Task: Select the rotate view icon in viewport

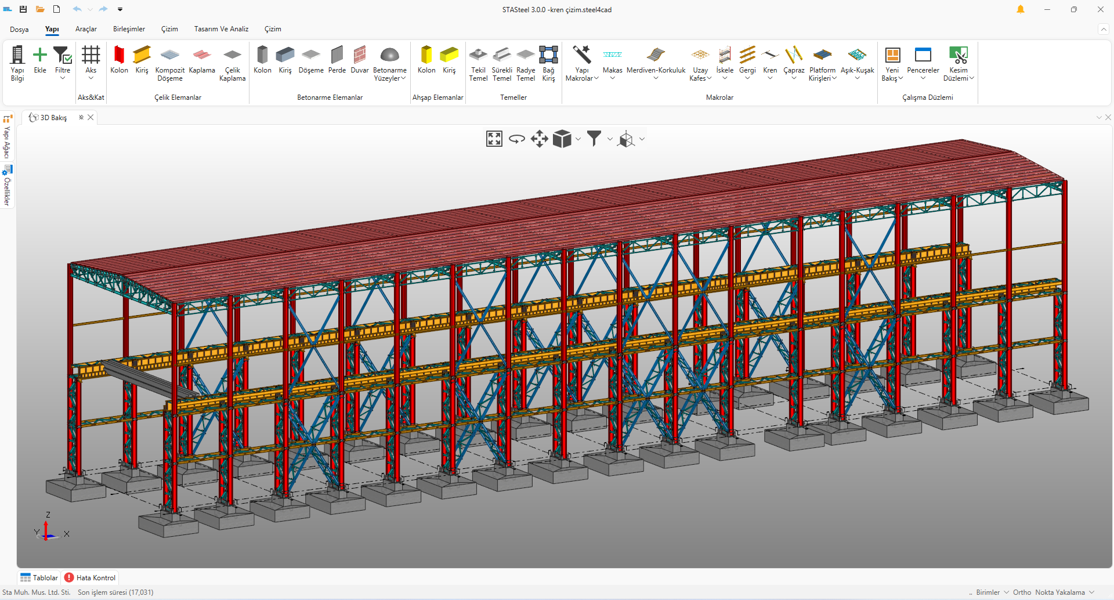Action: tap(516, 139)
